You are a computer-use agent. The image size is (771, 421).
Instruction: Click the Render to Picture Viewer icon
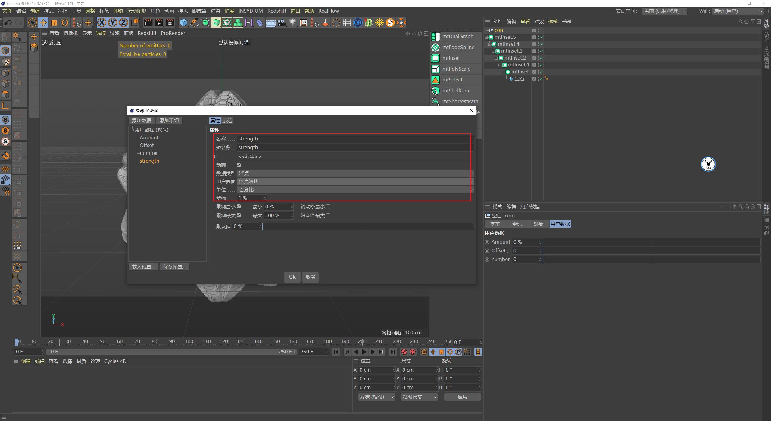(x=159, y=23)
